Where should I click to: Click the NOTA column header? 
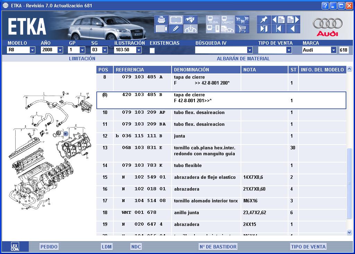click(x=264, y=70)
